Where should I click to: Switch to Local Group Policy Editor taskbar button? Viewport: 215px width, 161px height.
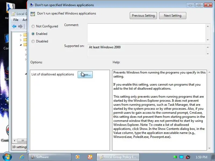118,157
